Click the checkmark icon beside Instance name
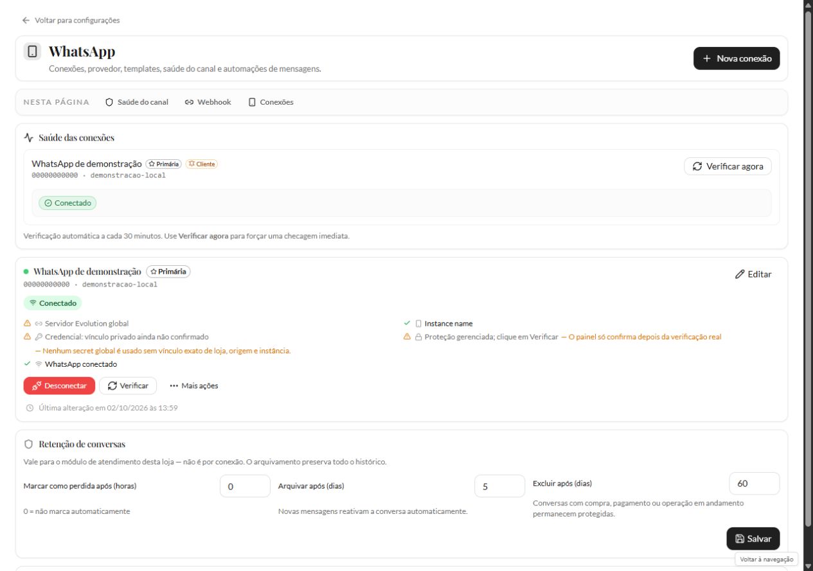 pos(407,324)
